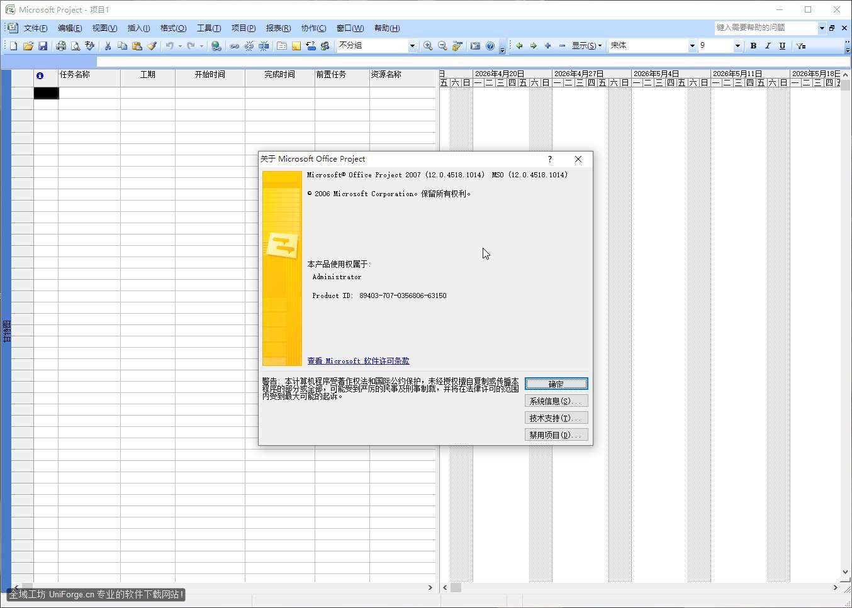Open an existing project file

pyautogui.click(x=28, y=46)
